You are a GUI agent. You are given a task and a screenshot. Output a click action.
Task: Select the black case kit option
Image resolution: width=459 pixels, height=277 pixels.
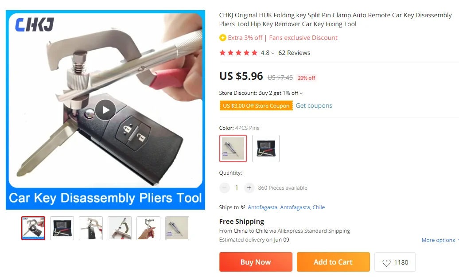click(266, 148)
